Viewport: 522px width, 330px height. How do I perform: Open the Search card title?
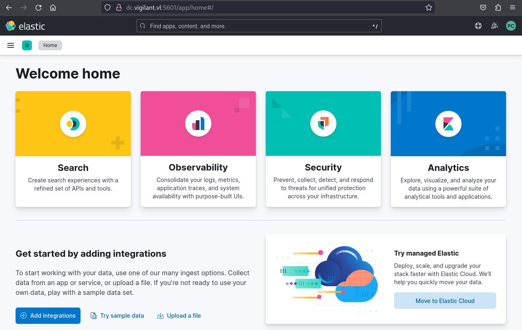[x=73, y=168]
